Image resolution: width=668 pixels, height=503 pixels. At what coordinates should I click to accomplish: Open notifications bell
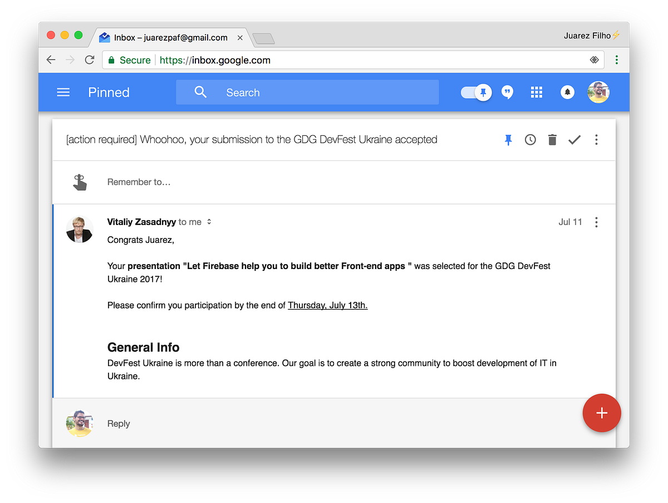567,92
